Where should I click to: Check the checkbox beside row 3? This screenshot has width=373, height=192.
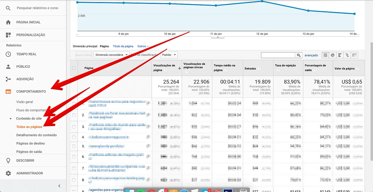[x=74, y=127]
